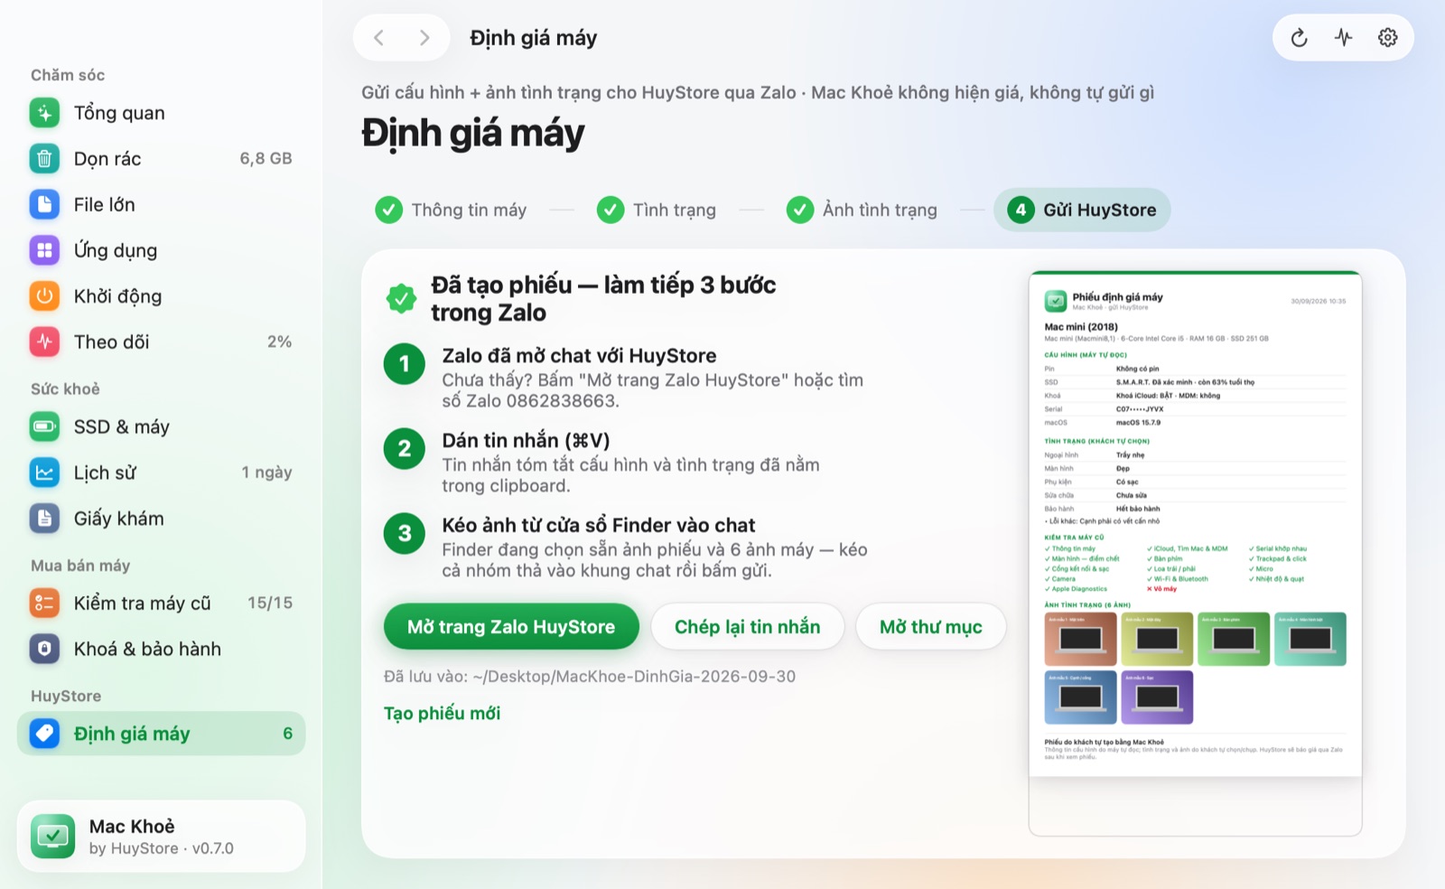This screenshot has width=1445, height=889.
Task: Click the Định giá máy price tag icon
Action: [x=44, y=734]
